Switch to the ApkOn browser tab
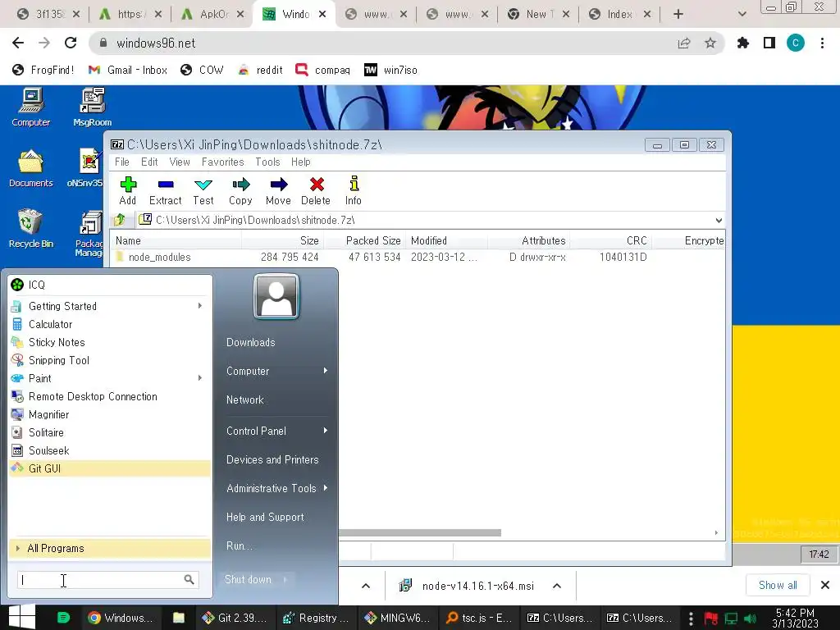Viewport: 840px width, 630px height. [212, 14]
